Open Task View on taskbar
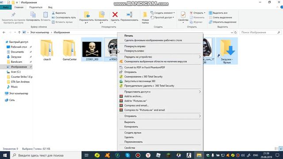Image resolution: width=283 pixels, height=159 pixels. pyautogui.click(x=87, y=155)
